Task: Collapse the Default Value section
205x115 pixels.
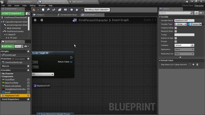Action: [x=160, y=60]
